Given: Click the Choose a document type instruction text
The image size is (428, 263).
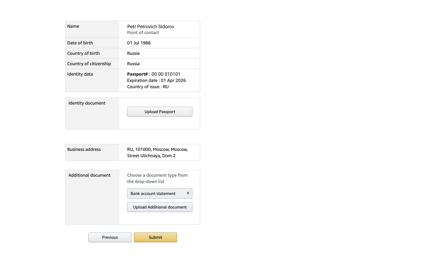Looking at the screenshot, I should [x=157, y=178].
